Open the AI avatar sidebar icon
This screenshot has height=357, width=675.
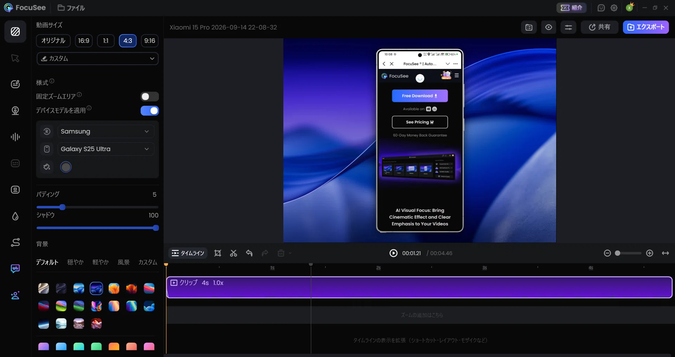tap(15, 295)
